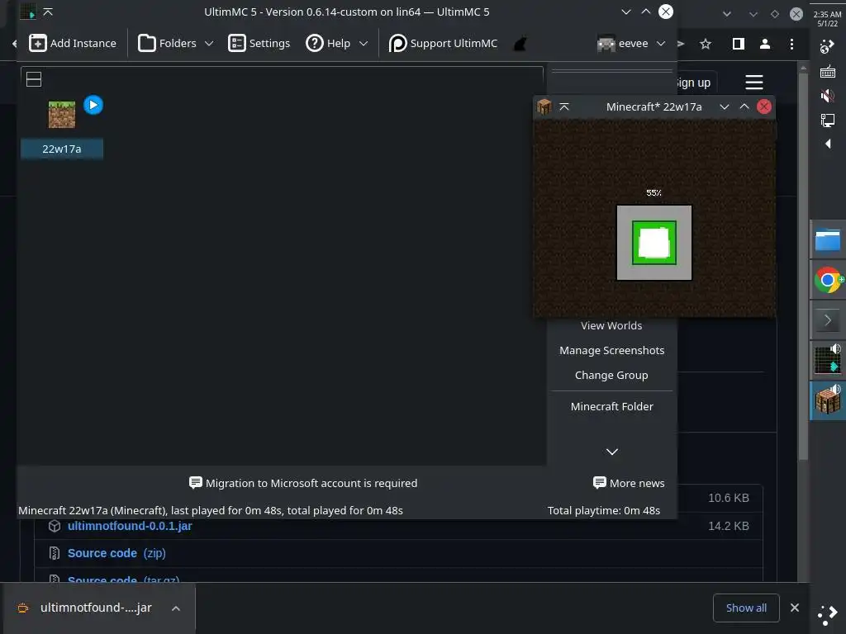Open the Minecraft Folder
This screenshot has height=634, width=846.
pos(611,406)
